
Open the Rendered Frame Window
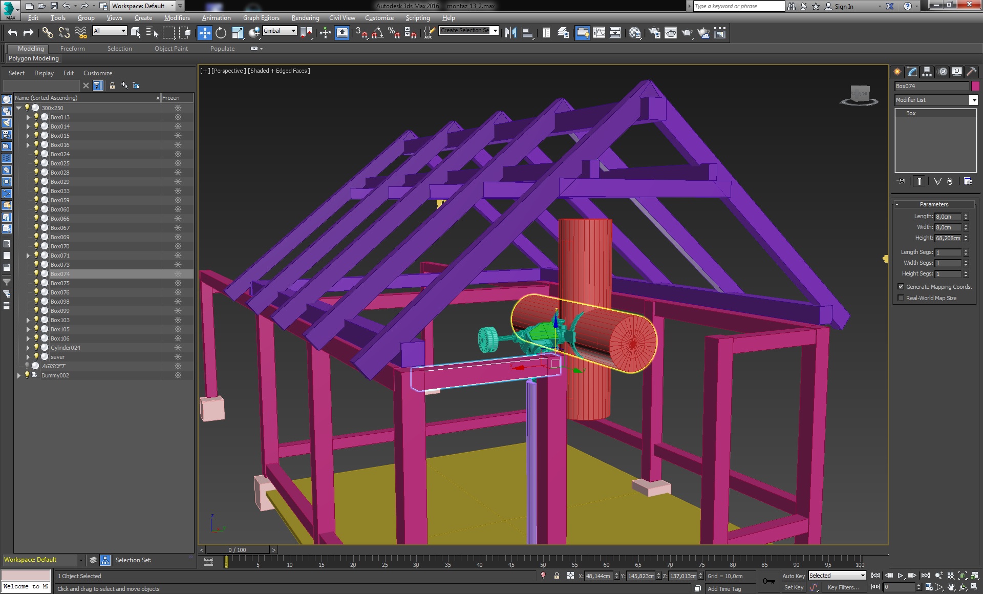click(x=671, y=33)
